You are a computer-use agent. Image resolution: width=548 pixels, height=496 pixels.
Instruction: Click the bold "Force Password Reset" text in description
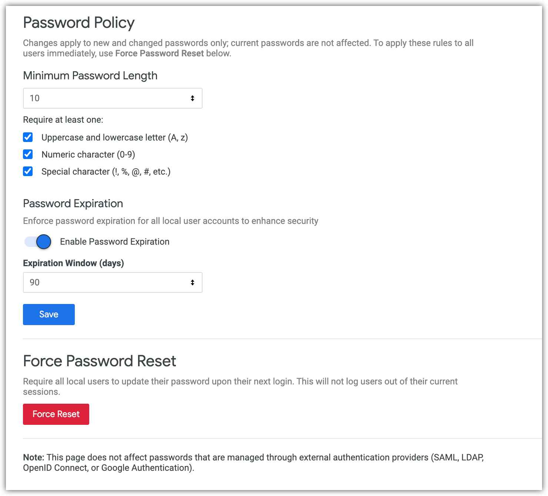click(159, 53)
